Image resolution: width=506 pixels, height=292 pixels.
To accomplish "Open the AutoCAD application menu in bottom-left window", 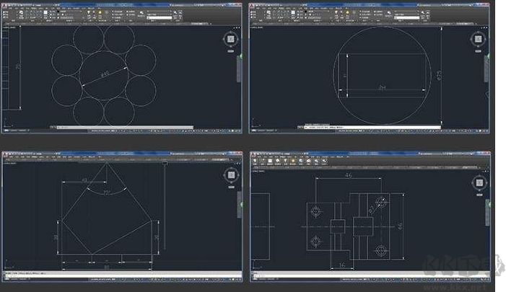I will pyautogui.click(x=5, y=155).
